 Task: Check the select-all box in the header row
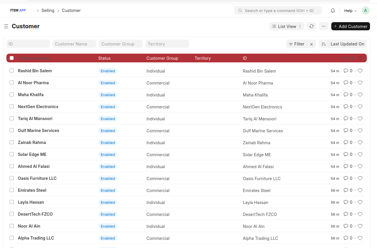[x=11, y=58]
